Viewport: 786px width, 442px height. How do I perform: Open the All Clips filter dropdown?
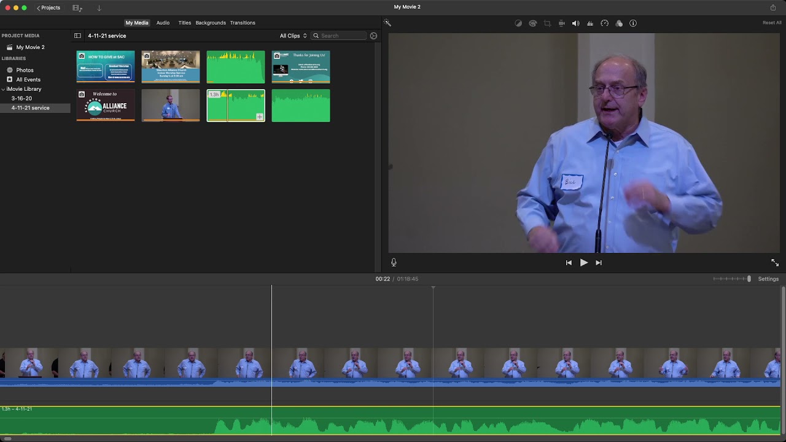point(293,36)
